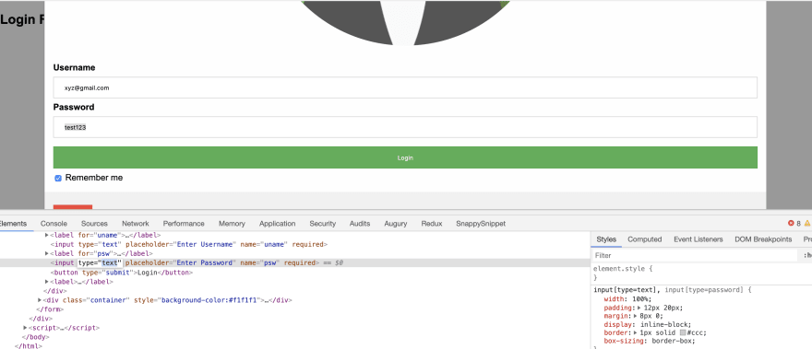
Task: Click the Username input field
Action: point(405,87)
